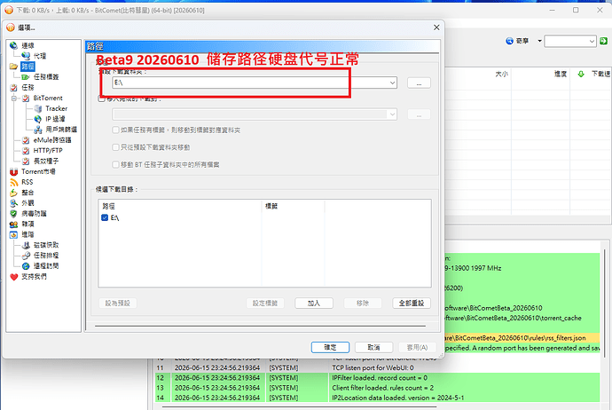The height and width of the screenshot is (410, 612).
Task: Click the green go arrow beside search box
Action: (x=603, y=41)
